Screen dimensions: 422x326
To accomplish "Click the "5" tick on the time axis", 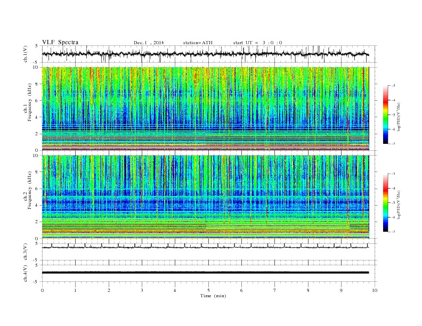I will click(208, 290).
